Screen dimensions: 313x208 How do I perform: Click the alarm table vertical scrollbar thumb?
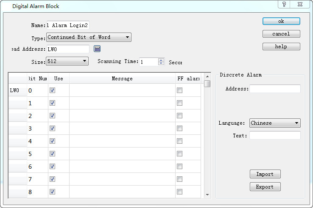point(207,84)
